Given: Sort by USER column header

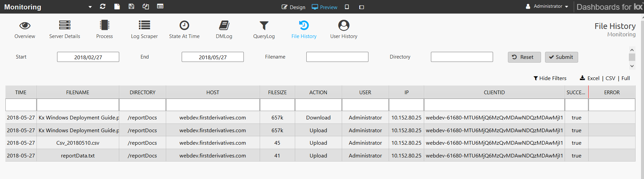Looking at the screenshot, I should pos(365,92).
